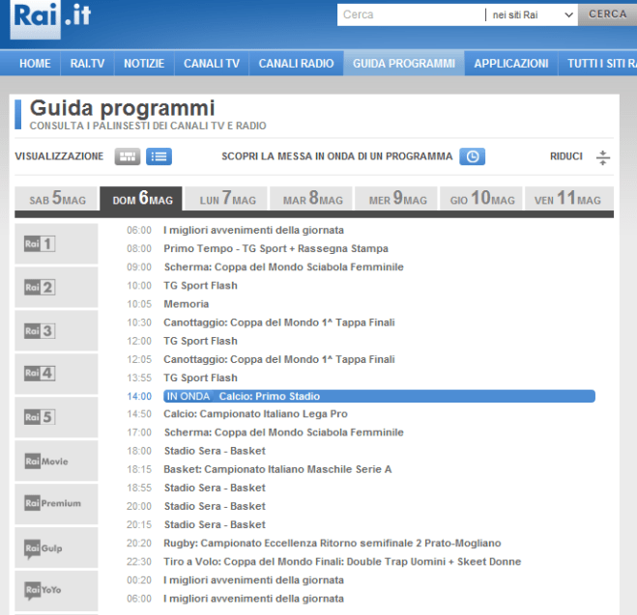The image size is (637, 615).
Task: Select Rai 2 channel logo
Action: coord(40,288)
